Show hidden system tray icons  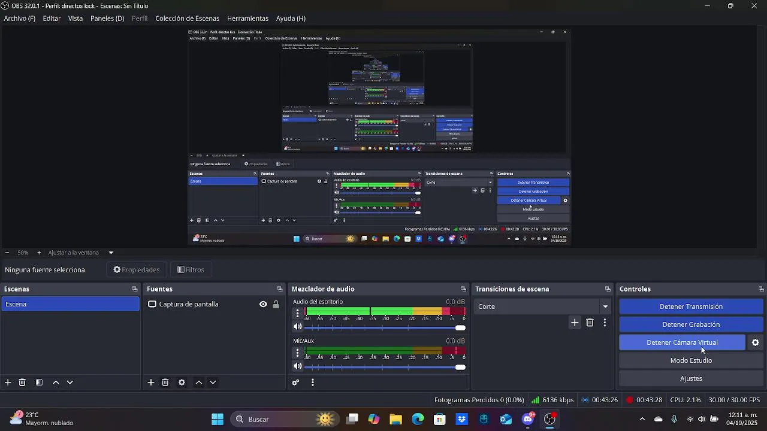click(642, 419)
